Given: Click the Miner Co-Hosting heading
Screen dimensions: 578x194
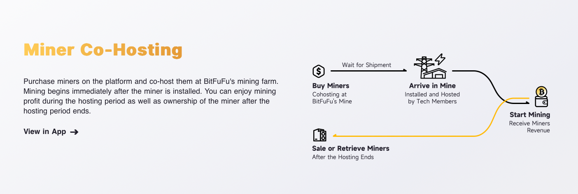Looking at the screenshot, I should 103,50.
